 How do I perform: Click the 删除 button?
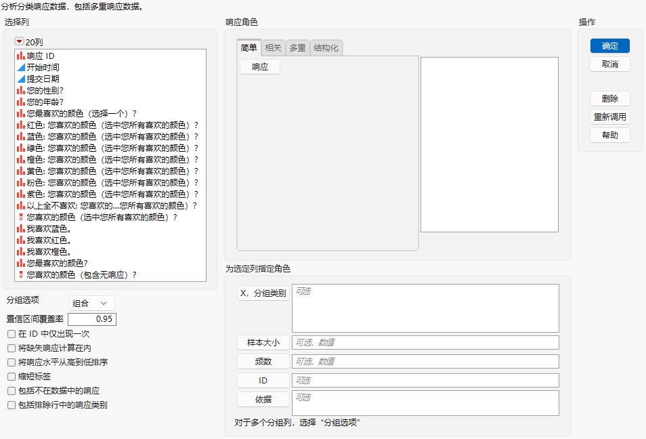pos(609,98)
